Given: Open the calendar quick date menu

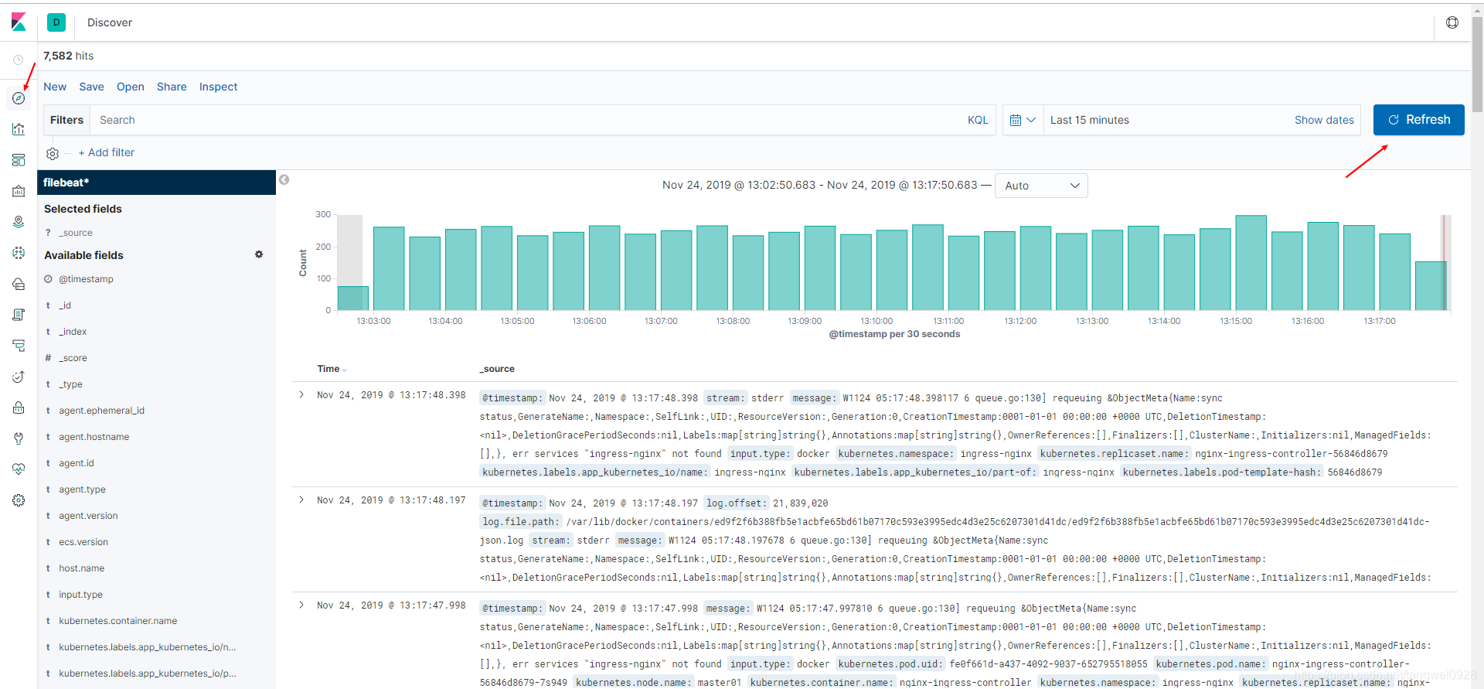Looking at the screenshot, I should 1023,120.
